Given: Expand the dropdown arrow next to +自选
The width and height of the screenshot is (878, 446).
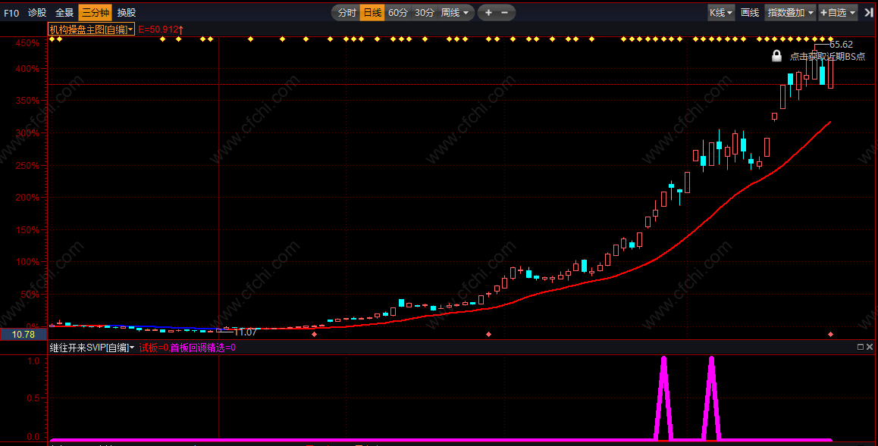Looking at the screenshot, I should coord(853,12).
